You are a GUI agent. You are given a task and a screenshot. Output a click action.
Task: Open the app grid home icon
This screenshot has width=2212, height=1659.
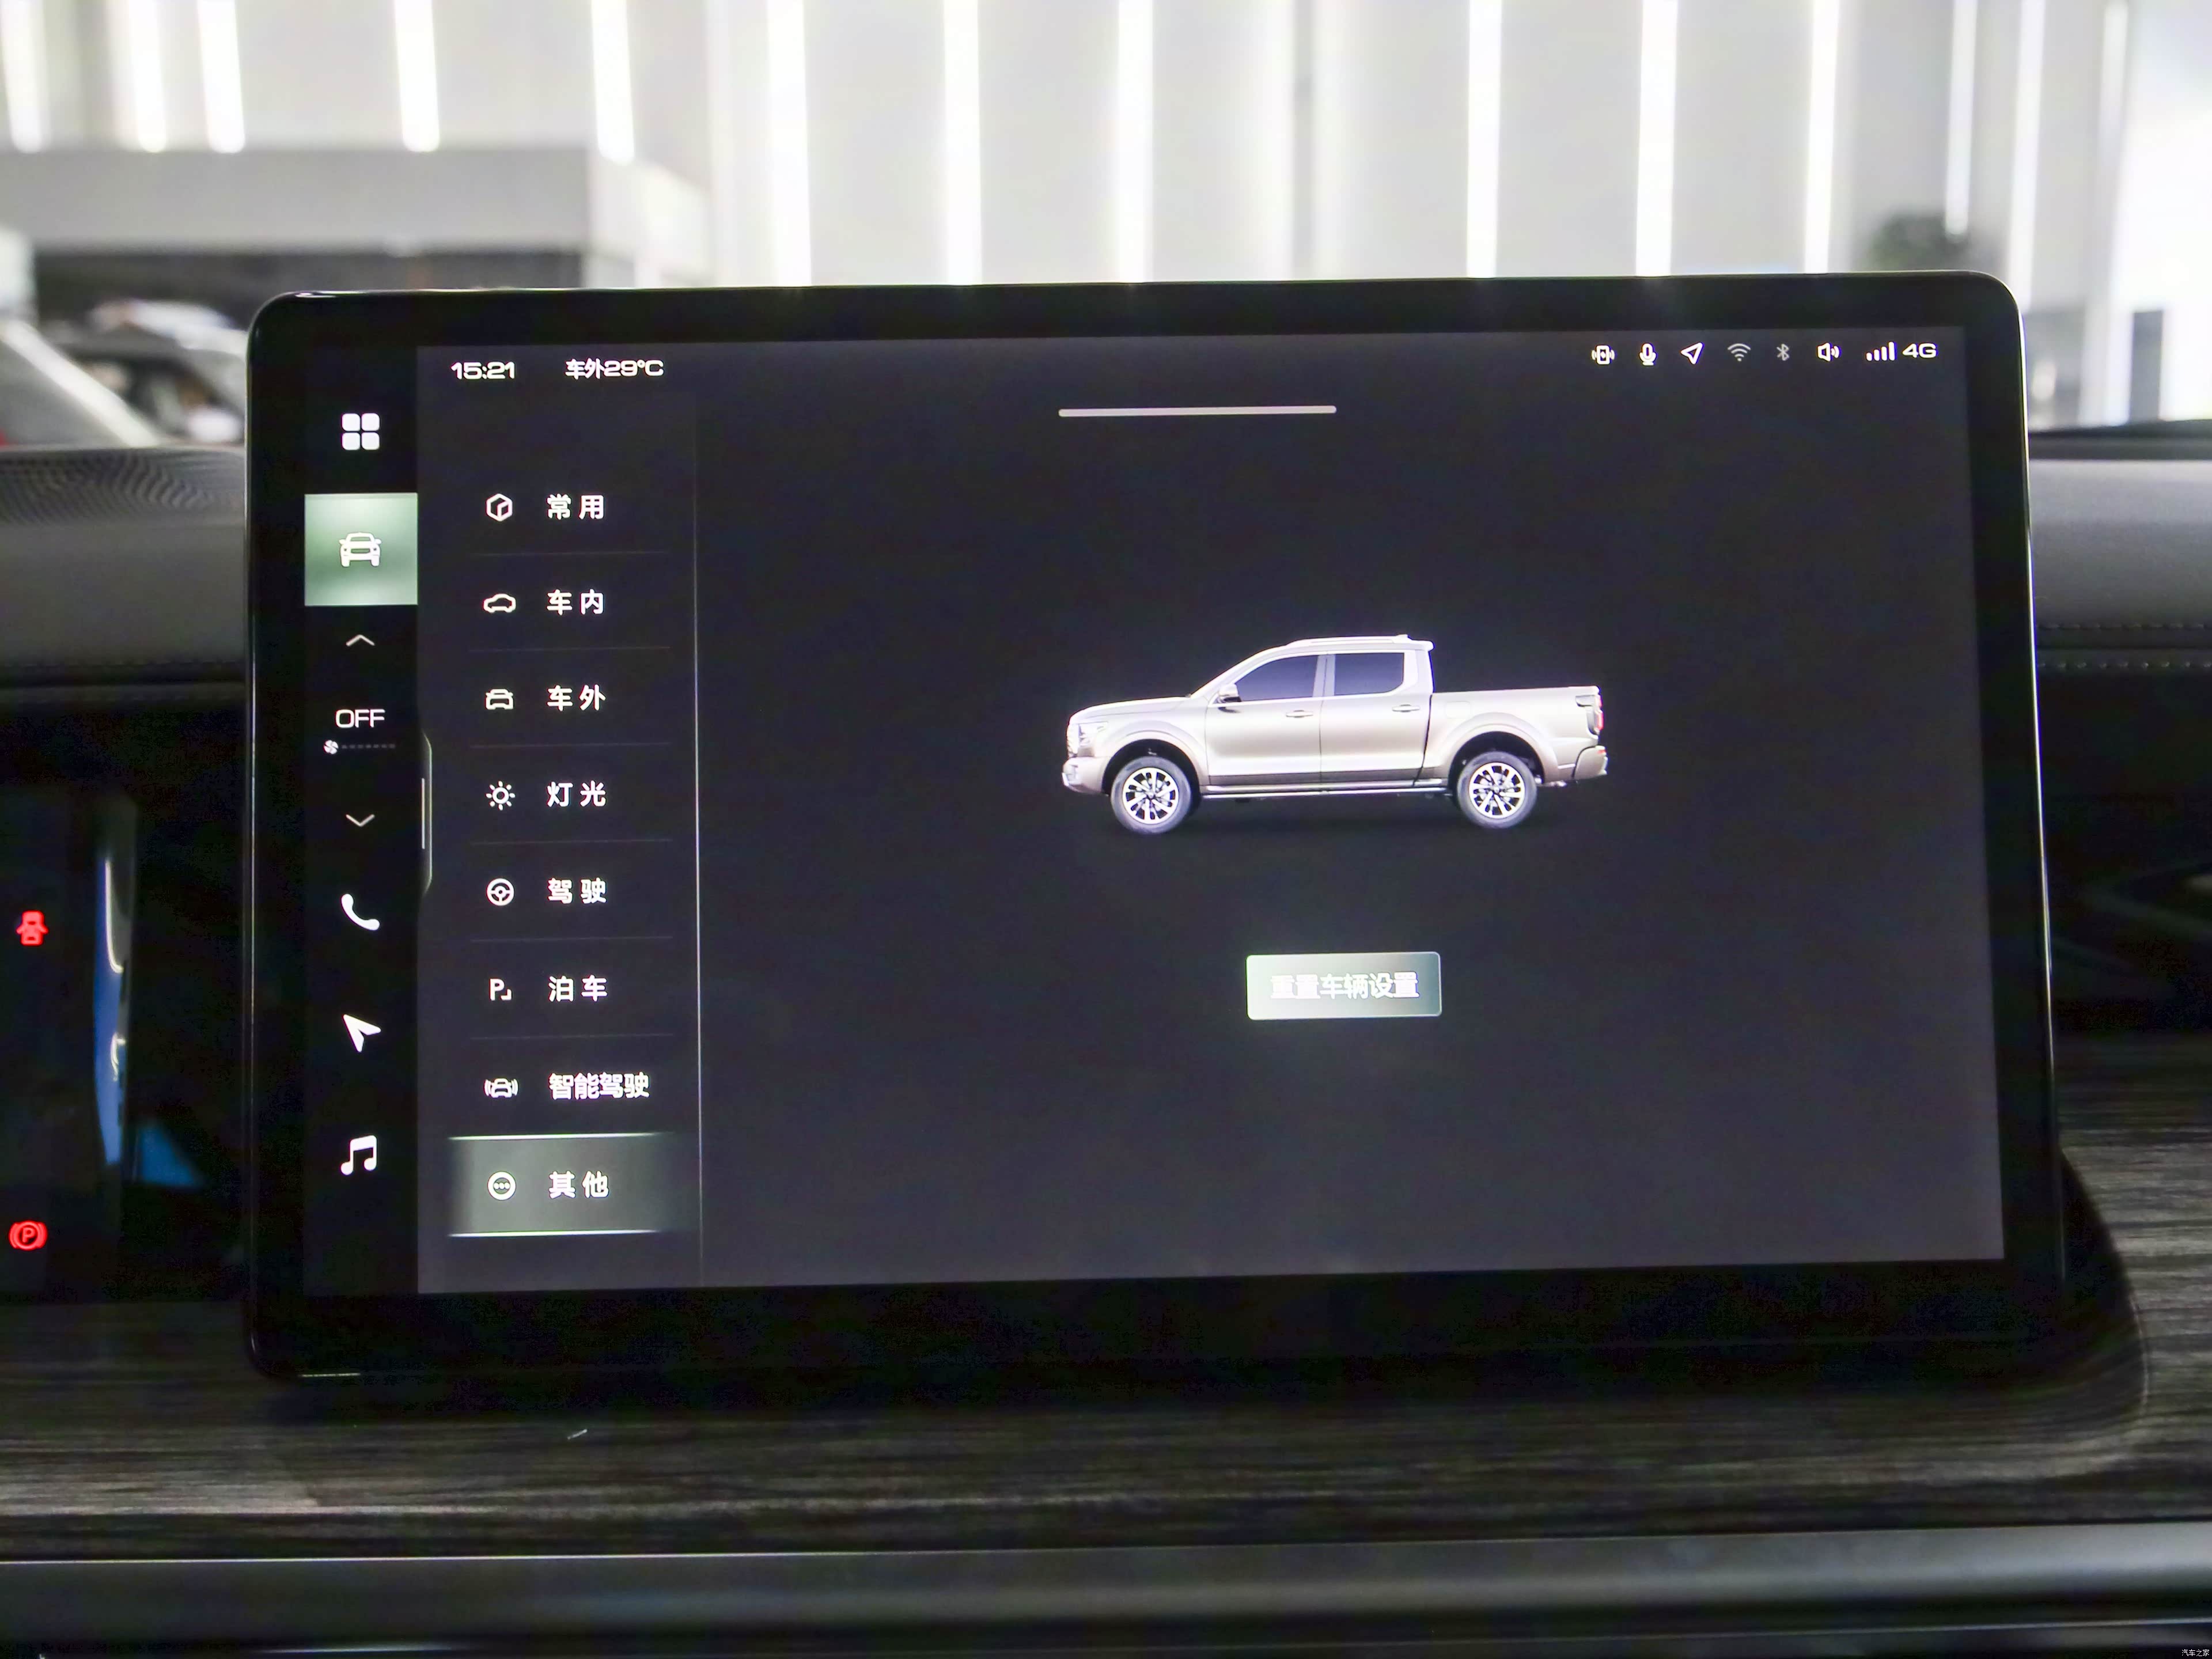pyautogui.click(x=360, y=431)
